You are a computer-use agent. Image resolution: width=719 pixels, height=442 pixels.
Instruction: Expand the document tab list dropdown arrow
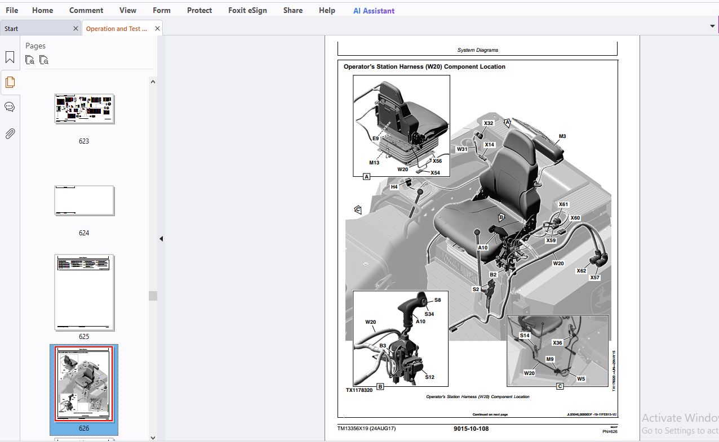(712, 26)
